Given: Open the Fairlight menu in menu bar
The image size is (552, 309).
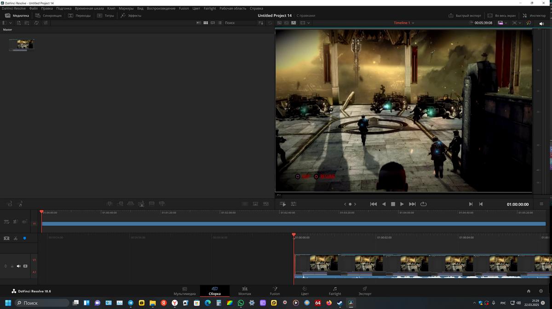Looking at the screenshot, I should (x=210, y=8).
